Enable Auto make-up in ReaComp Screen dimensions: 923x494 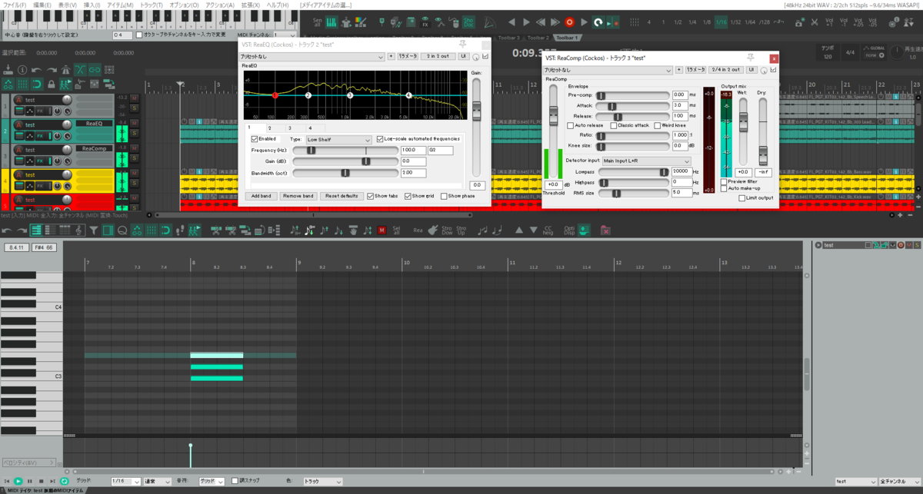[x=724, y=188]
